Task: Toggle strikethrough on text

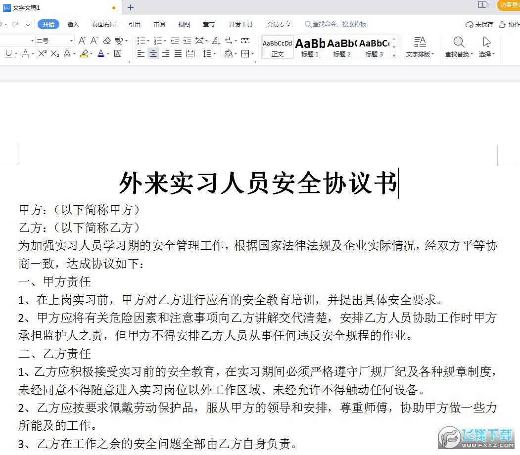Action: point(25,53)
